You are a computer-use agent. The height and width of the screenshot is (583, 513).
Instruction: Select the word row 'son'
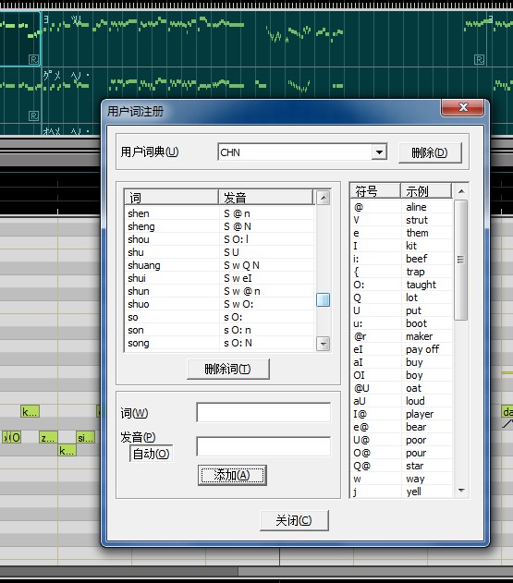[219, 330]
